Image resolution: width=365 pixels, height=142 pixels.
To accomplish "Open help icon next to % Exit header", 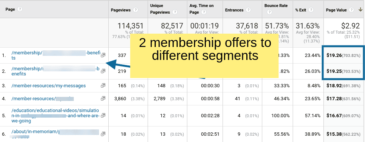I will pos(311,10).
